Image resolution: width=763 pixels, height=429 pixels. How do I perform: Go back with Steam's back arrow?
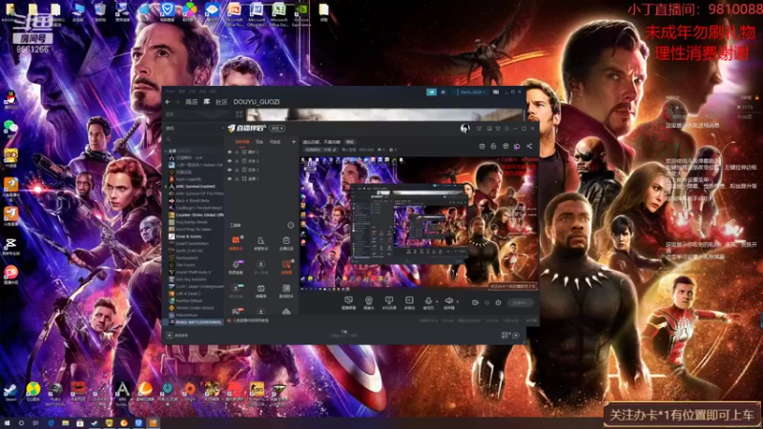click(168, 102)
